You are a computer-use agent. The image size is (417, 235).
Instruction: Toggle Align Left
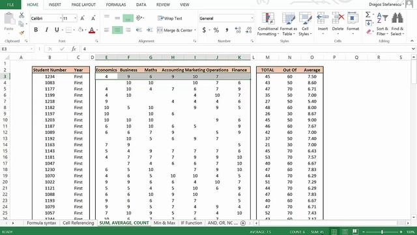point(107,30)
